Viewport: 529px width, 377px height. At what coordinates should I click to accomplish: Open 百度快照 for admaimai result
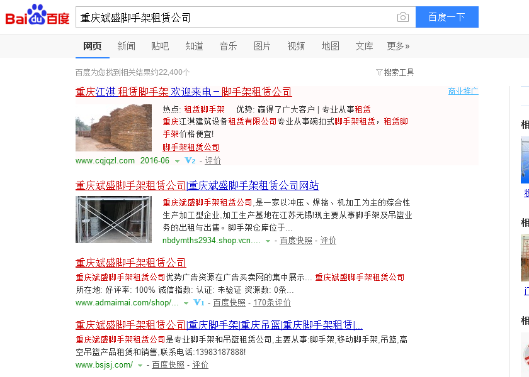click(x=229, y=303)
